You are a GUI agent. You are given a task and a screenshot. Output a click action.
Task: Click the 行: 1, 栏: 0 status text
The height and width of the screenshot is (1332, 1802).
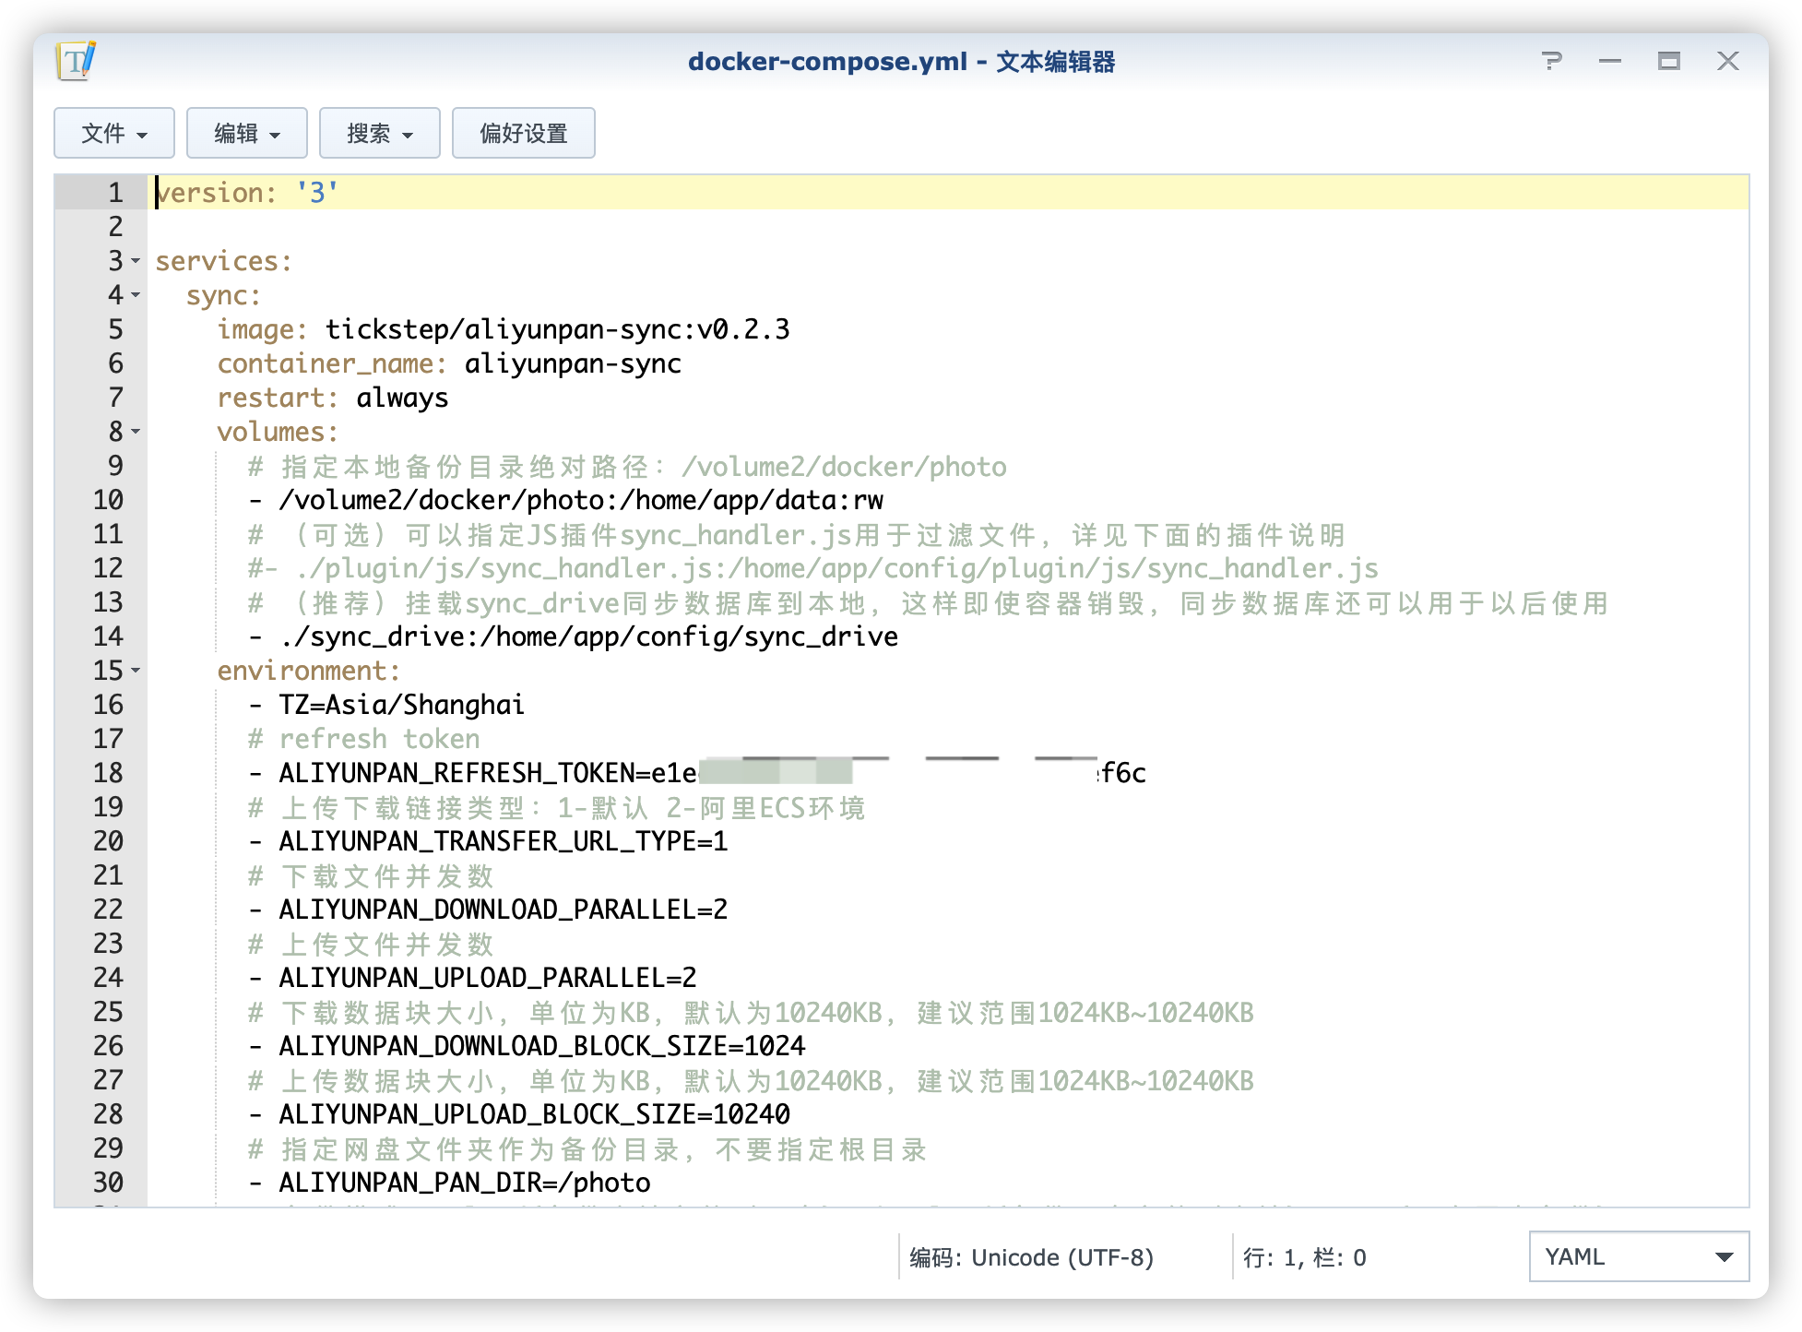coord(1304,1257)
